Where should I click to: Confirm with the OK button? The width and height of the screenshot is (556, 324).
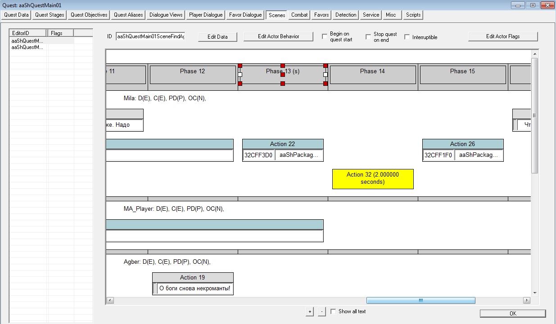coord(513,314)
